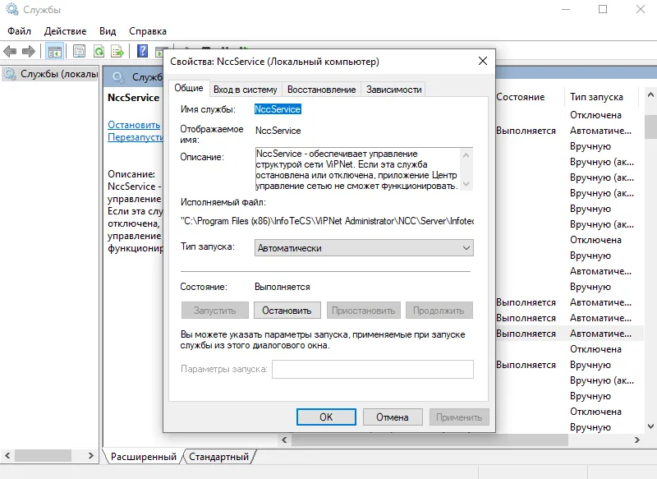Screen dimensions: 657x479
Task: Open the Справка menu
Action: coord(148,31)
